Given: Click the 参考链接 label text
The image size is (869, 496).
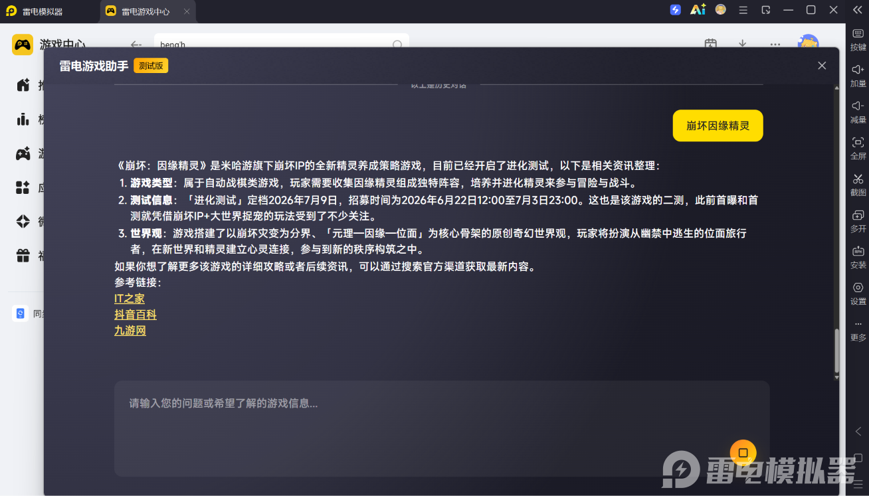Looking at the screenshot, I should 138,283.
